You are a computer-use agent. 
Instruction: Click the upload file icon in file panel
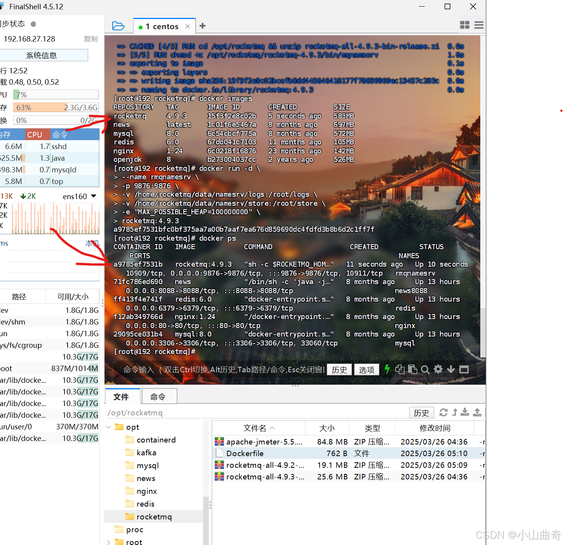tap(478, 412)
